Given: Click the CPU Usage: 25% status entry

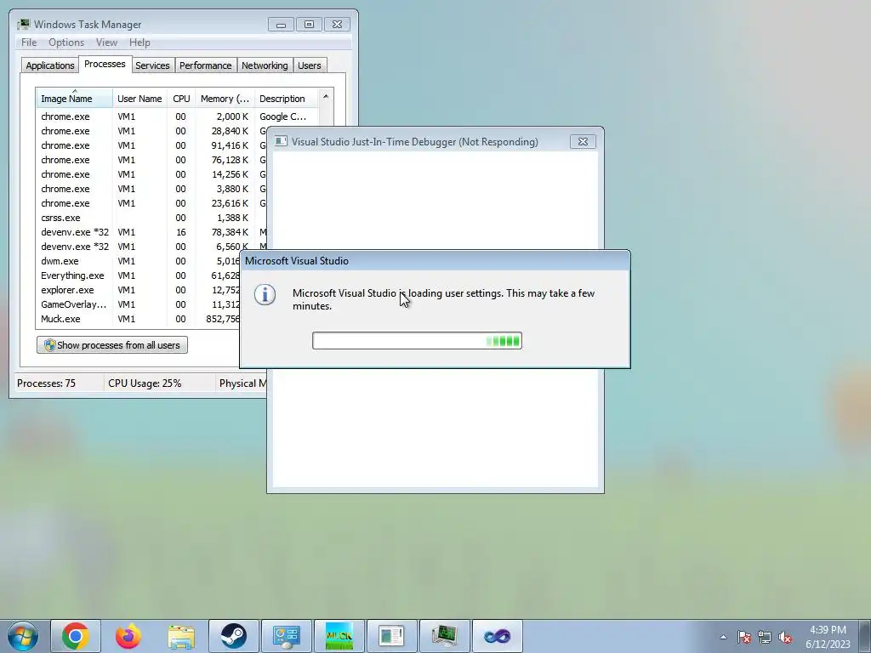Looking at the screenshot, I should 145,383.
